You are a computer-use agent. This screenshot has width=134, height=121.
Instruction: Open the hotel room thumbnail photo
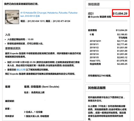12,17
